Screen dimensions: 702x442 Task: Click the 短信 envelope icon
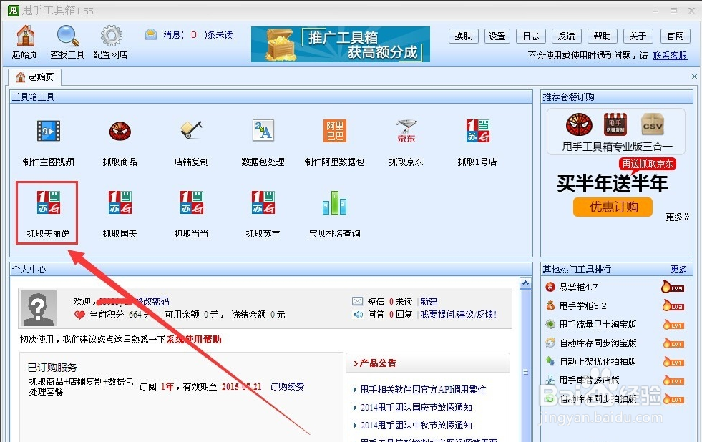tap(357, 301)
